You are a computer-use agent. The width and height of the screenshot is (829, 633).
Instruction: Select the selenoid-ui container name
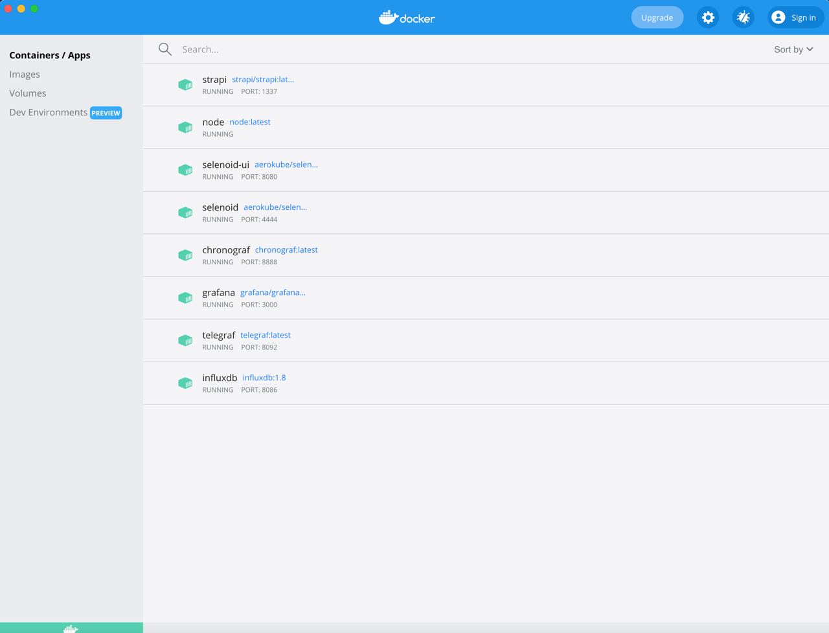coord(225,165)
